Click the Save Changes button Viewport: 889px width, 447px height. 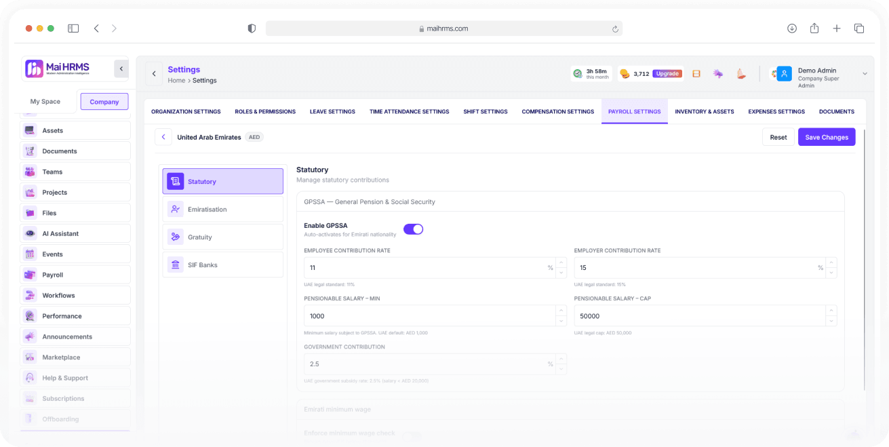coord(827,137)
